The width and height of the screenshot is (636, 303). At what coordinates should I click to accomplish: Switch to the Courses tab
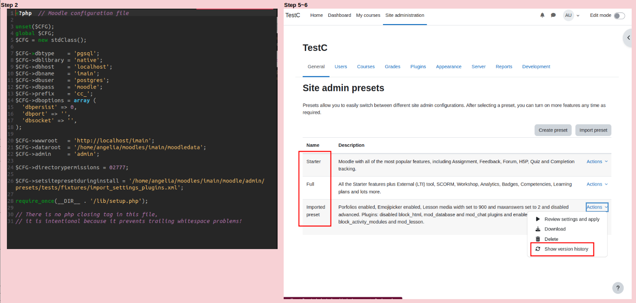(366, 66)
